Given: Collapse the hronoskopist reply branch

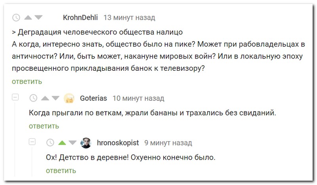Looking at the screenshot, I should (x=32, y=142).
